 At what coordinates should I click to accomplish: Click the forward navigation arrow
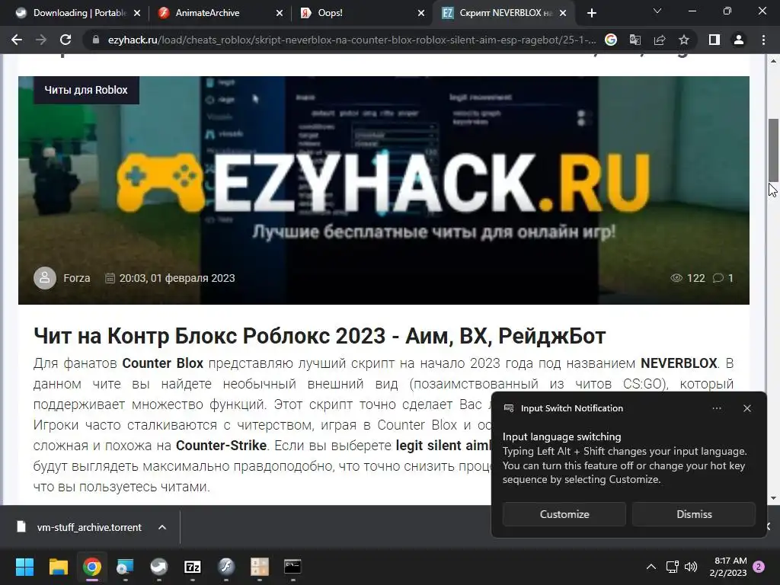pyautogui.click(x=41, y=40)
